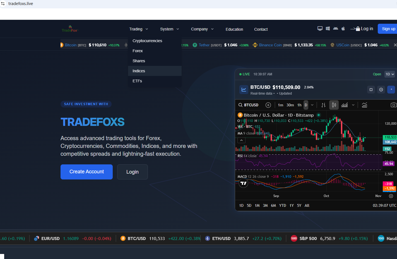Image resolution: width=397 pixels, height=259 pixels.
Task: Click the Sign up button
Action: click(x=388, y=29)
